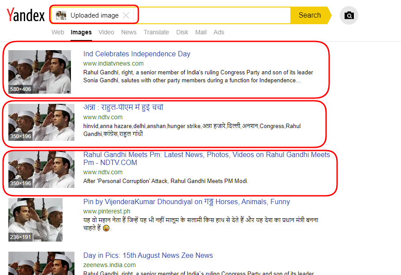Open the 580×406 result thumbnail
The image size is (401, 275).
40,72
